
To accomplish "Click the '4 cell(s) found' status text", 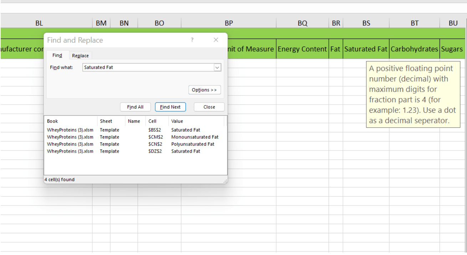I will pos(60,179).
